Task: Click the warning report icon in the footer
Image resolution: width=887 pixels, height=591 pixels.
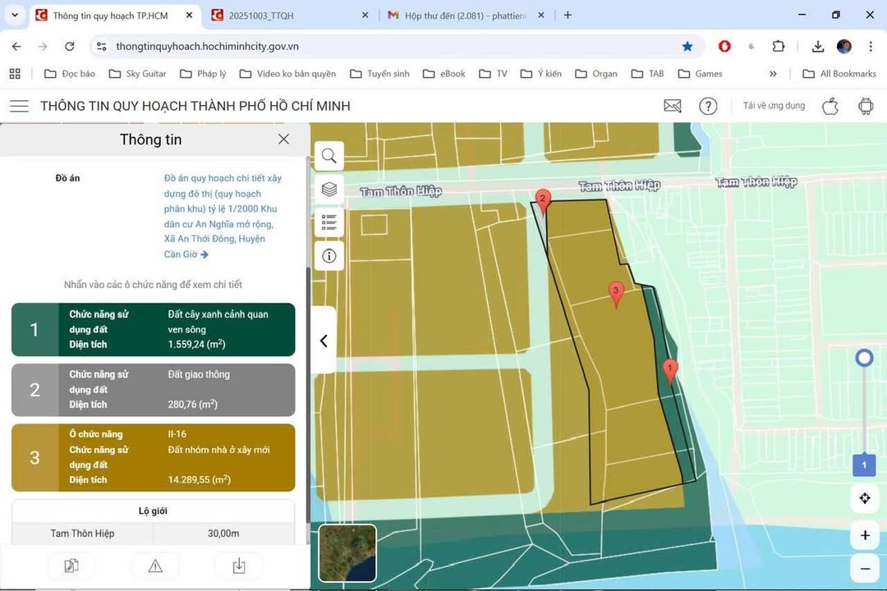Action: 154,565
